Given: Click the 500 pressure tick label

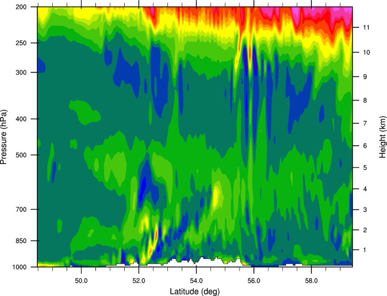Looking at the screenshot, I should (21, 155).
